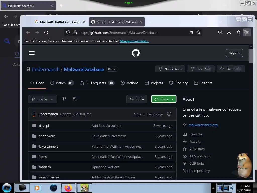Screen dimensions: 257x193
Task: Click the page vertical scrollbar thumb
Action: click(251, 56)
